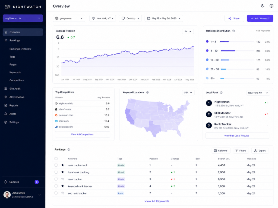Check the 'rank tracker tool' row checkbox
The image size is (278, 208).
56,165
